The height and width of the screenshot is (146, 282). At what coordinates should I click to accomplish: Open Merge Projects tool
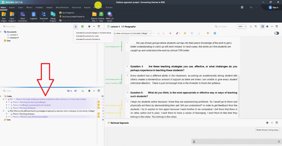[x=53, y=16]
